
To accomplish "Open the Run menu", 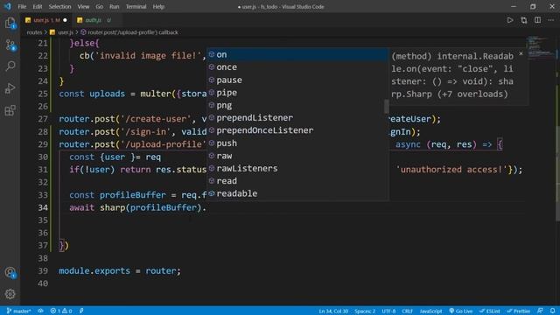I will (115, 6).
